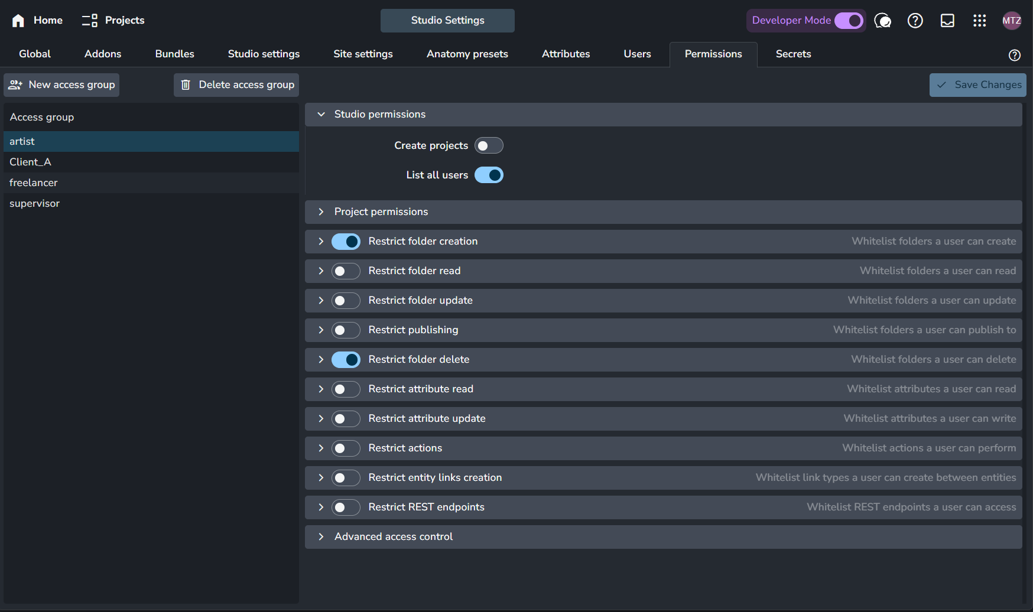Open the inbox tray icon

pyautogui.click(x=947, y=21)
